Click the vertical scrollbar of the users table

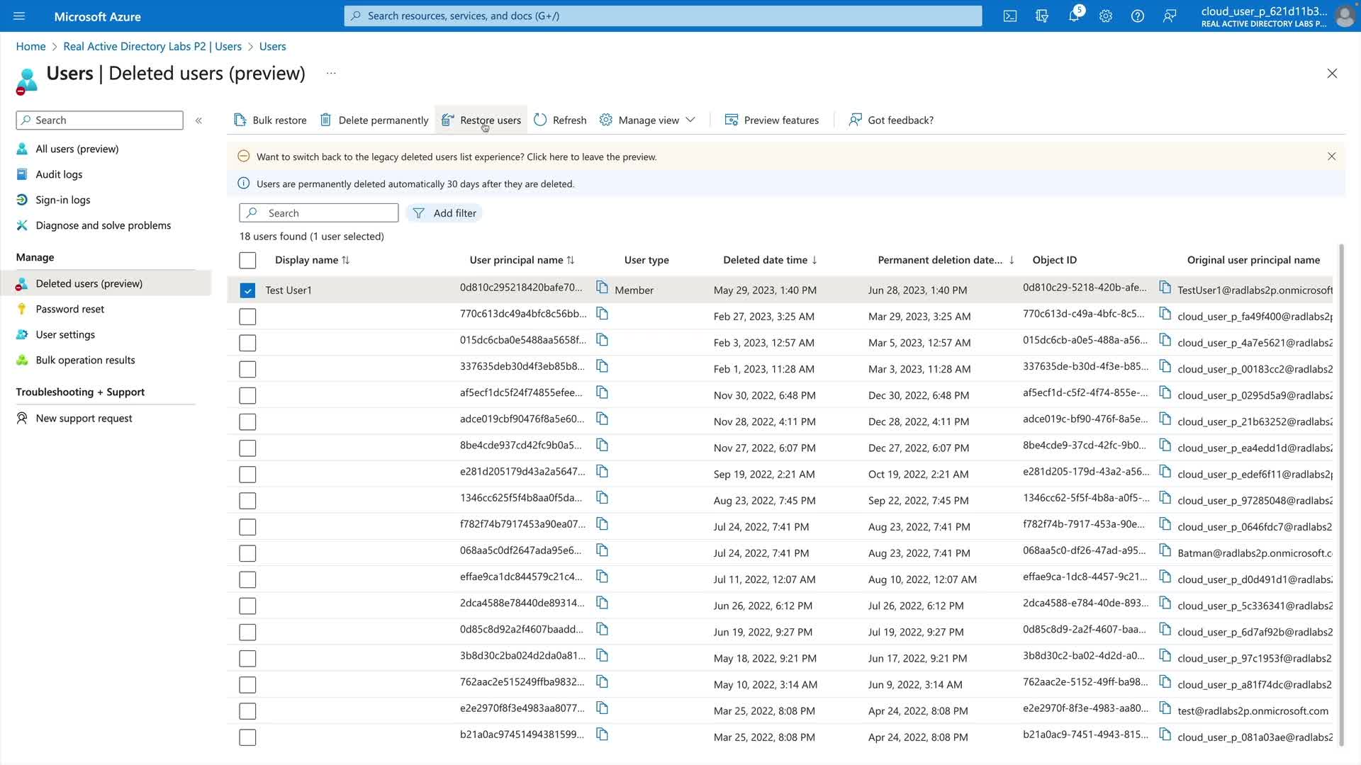point(1340,496)
